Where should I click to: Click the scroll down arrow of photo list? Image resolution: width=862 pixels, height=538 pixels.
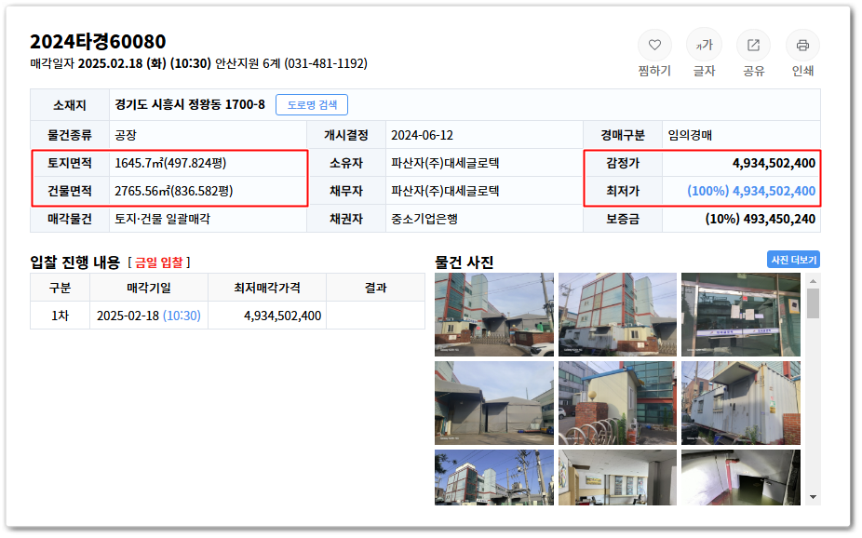pos(813,497)
